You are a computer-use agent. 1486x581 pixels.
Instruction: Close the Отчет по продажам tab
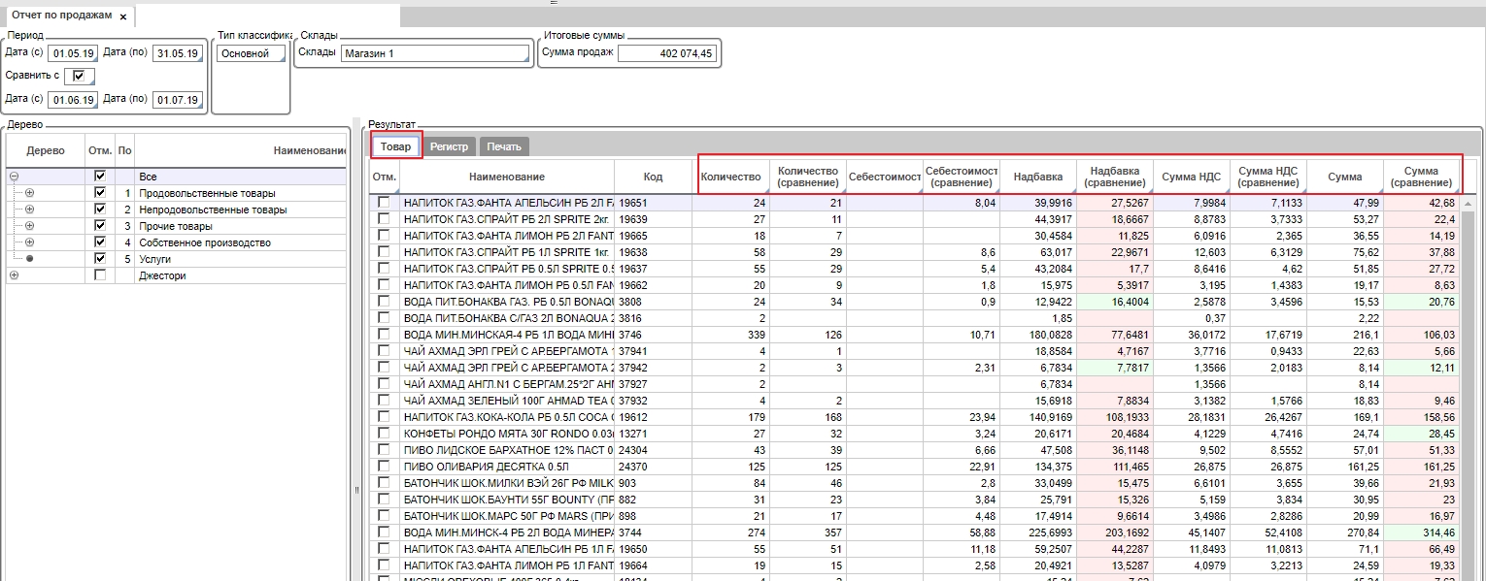click(123, 17)
